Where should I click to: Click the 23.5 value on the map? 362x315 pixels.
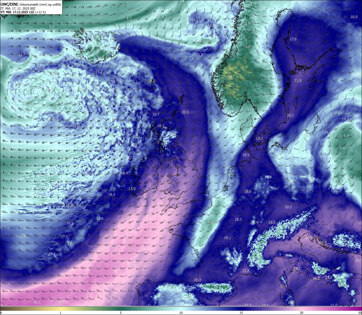pyautogui.click(x=283, y=286)
